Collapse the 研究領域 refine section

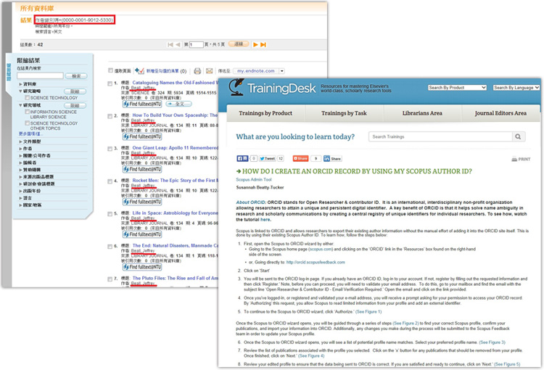pos(20,105)
